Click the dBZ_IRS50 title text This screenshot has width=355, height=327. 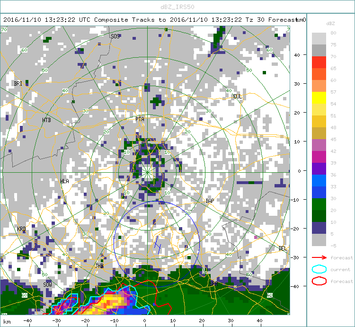coord(177,7)
